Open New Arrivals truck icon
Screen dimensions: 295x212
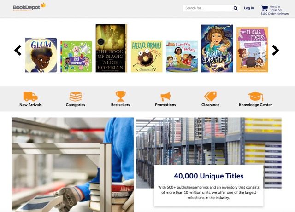point(30,96)
